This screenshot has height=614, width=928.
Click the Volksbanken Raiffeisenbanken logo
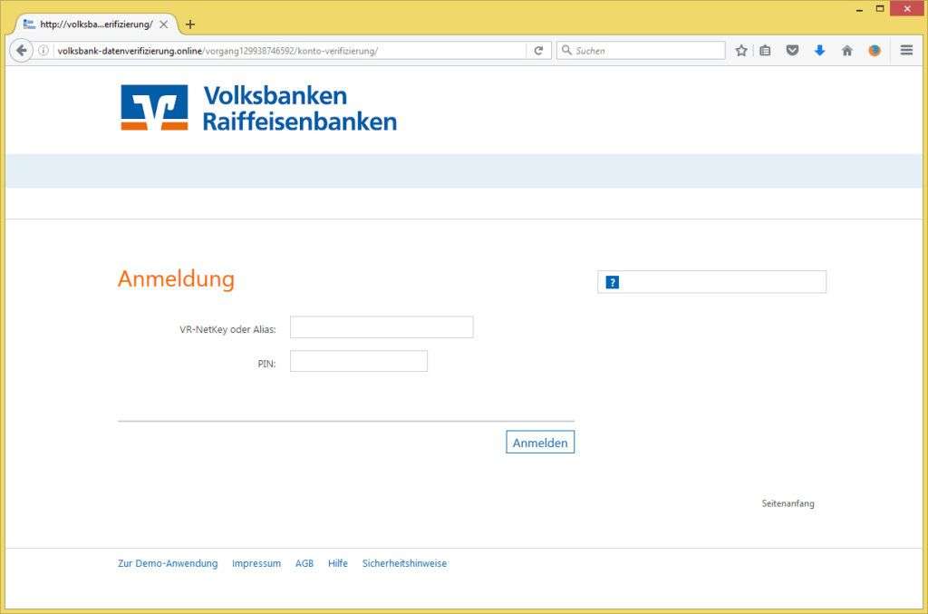click(258, 107)
